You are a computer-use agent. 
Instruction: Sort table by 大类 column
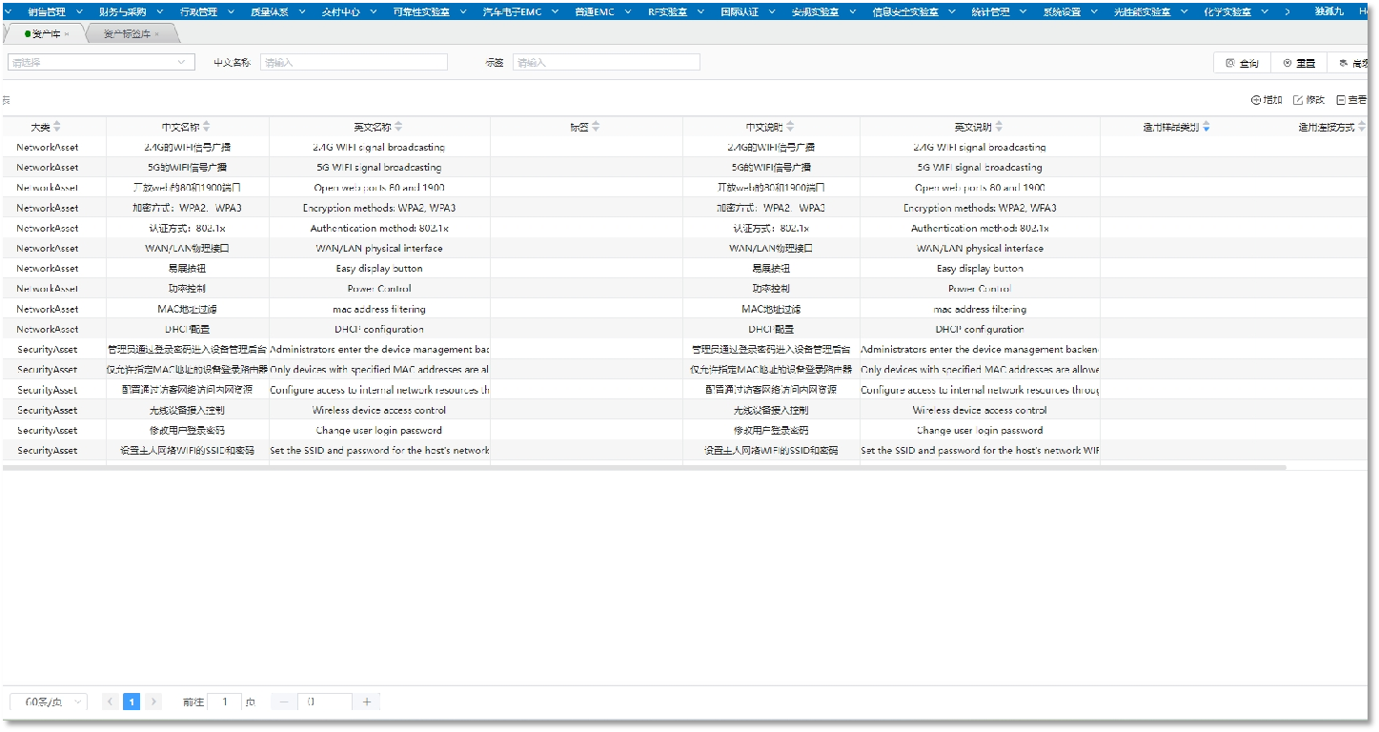(57, 127)
